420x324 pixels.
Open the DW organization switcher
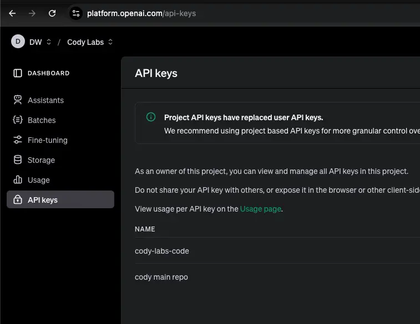[40, 42]
